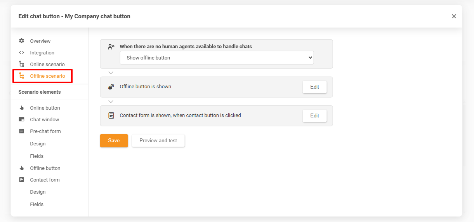Viewport: 474px width, 222px height.
Task: Open Fields under Pre-chat form
Action: [37, 156]
